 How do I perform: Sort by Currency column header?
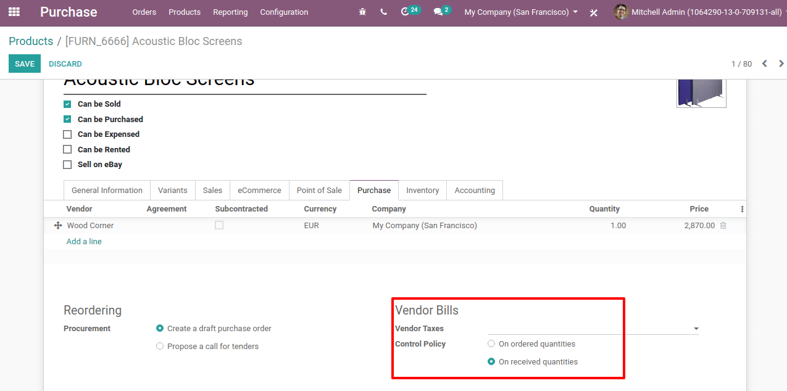(x=320, y=209)
